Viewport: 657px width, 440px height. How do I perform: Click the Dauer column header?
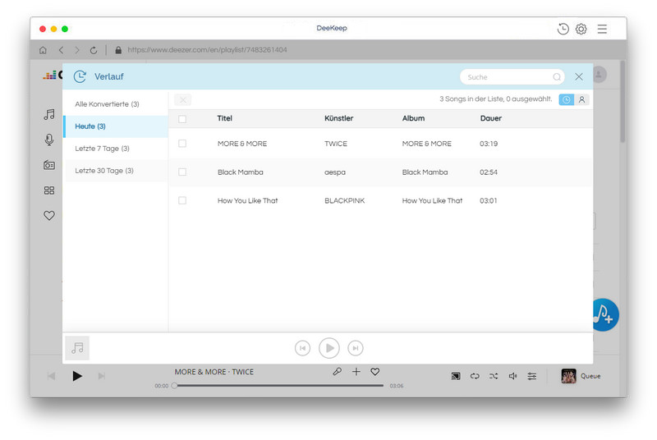490,118
